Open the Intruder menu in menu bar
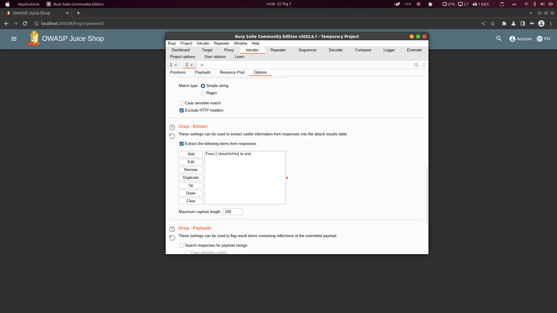This screenshot has width=557, height=313. (203, 43)
